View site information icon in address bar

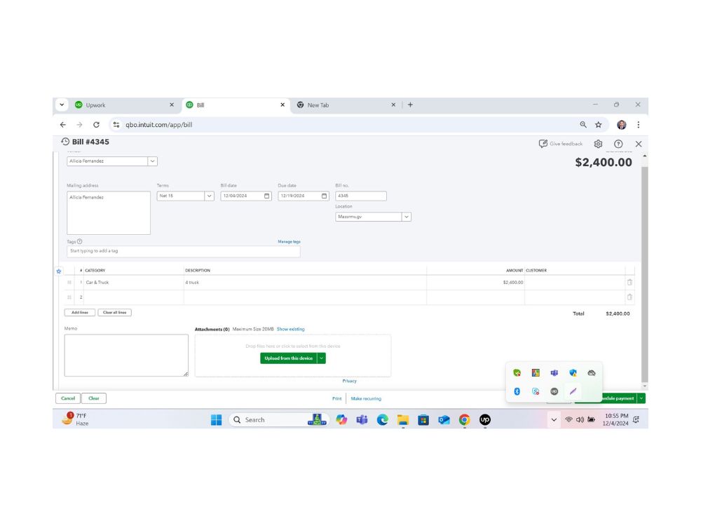point(116,125)
